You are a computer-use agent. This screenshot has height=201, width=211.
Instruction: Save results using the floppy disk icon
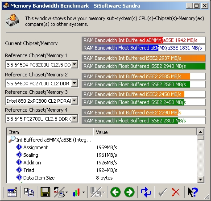[46, 192]
